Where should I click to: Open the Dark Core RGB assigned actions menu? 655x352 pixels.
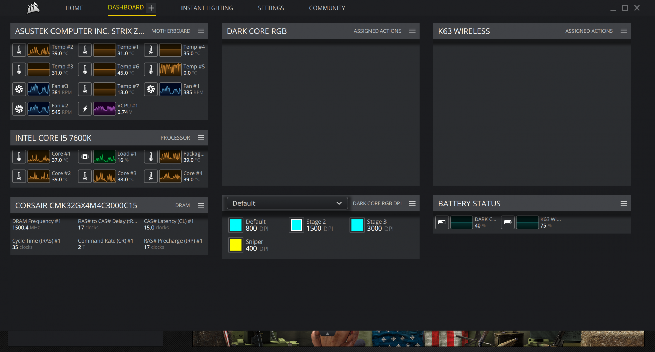412,31
